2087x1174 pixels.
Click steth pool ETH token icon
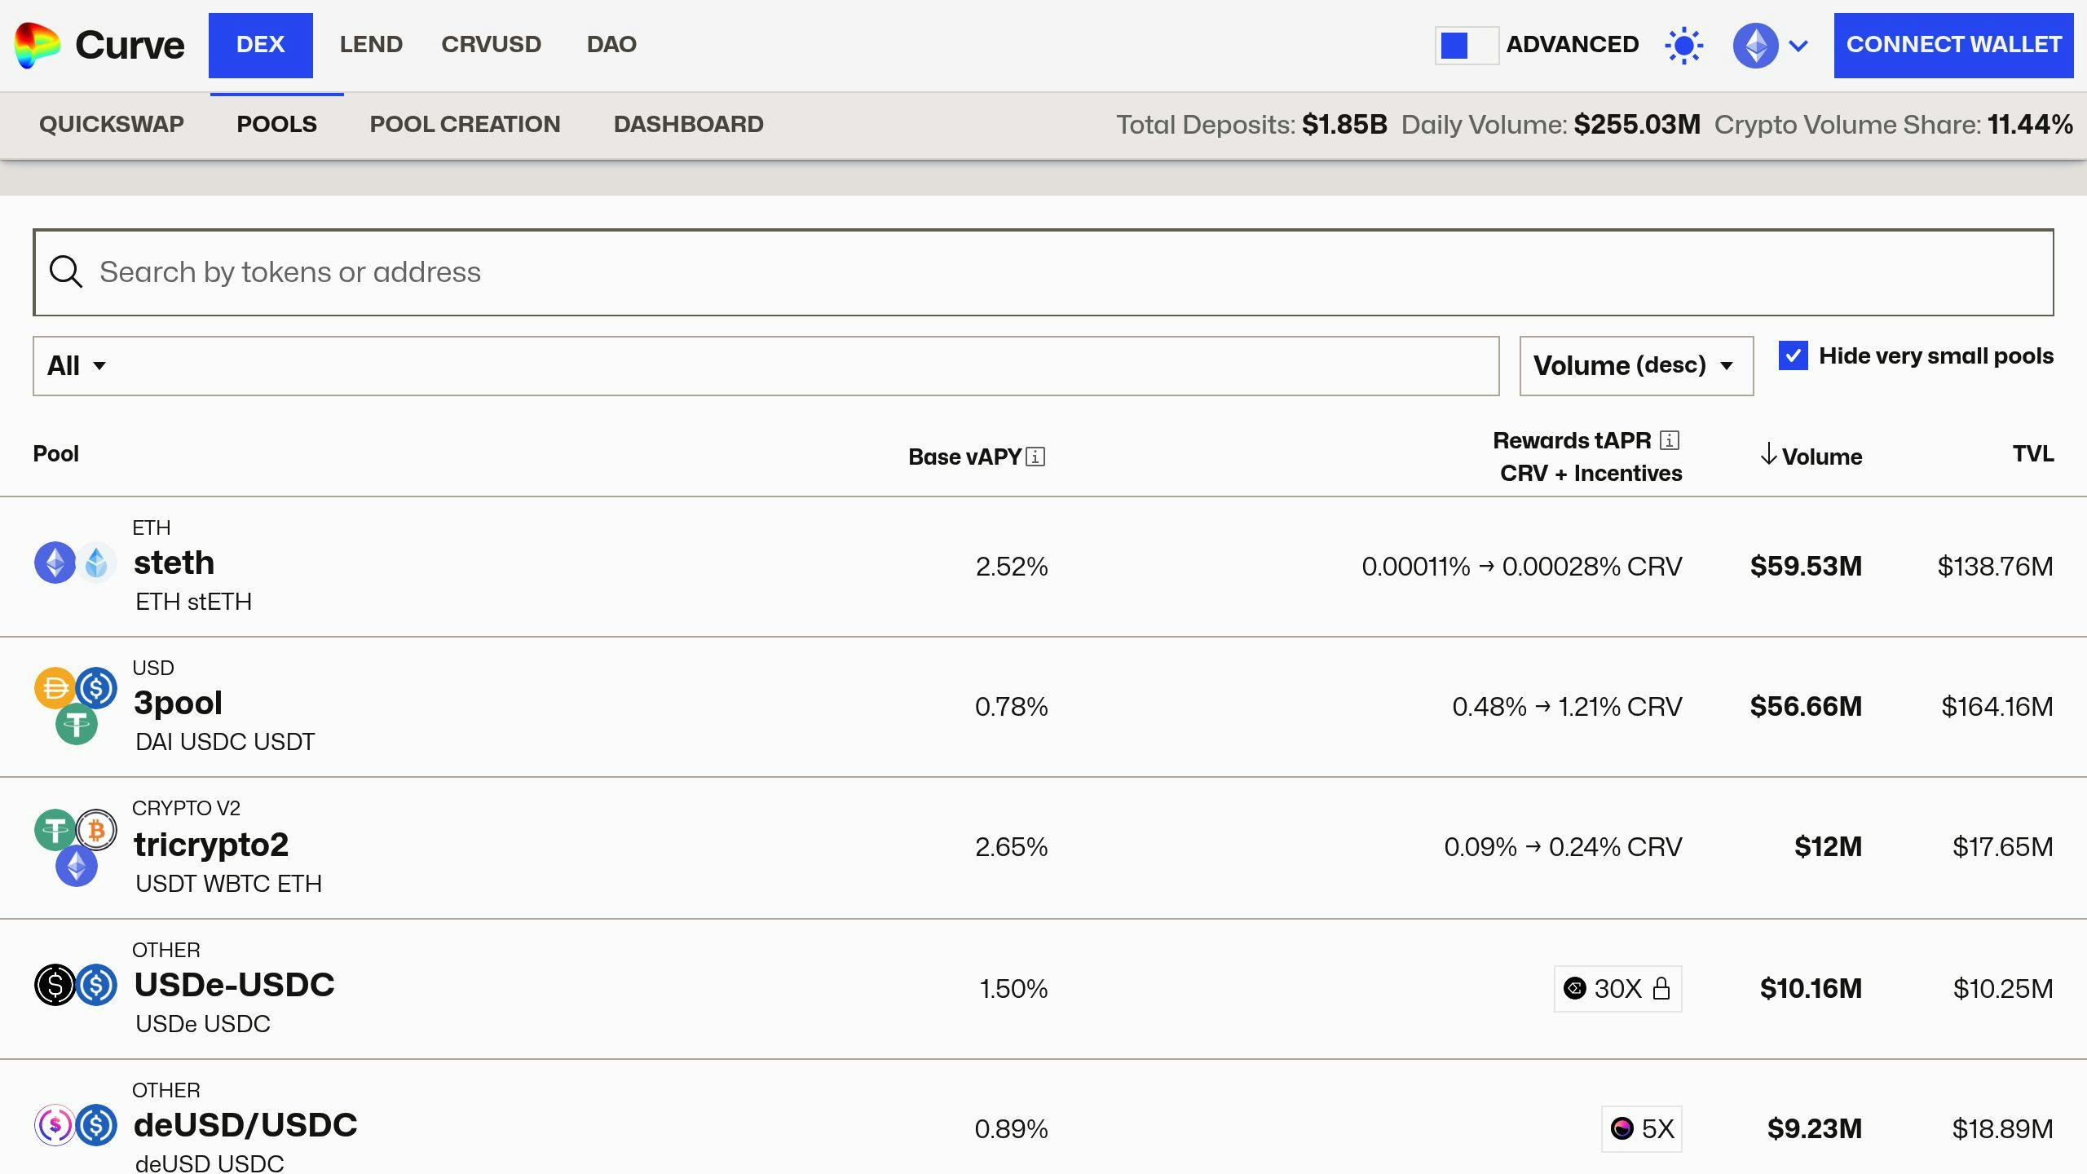click(x=55, y=563)
